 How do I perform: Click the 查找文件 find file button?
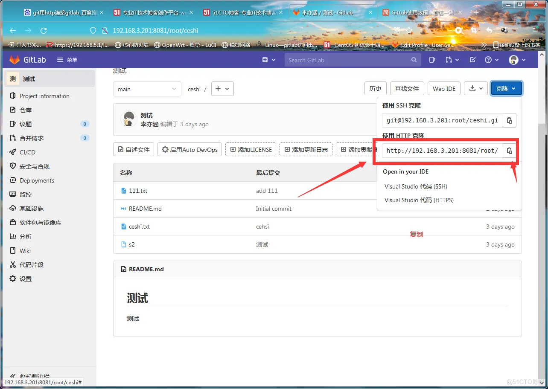pos(407,89)
